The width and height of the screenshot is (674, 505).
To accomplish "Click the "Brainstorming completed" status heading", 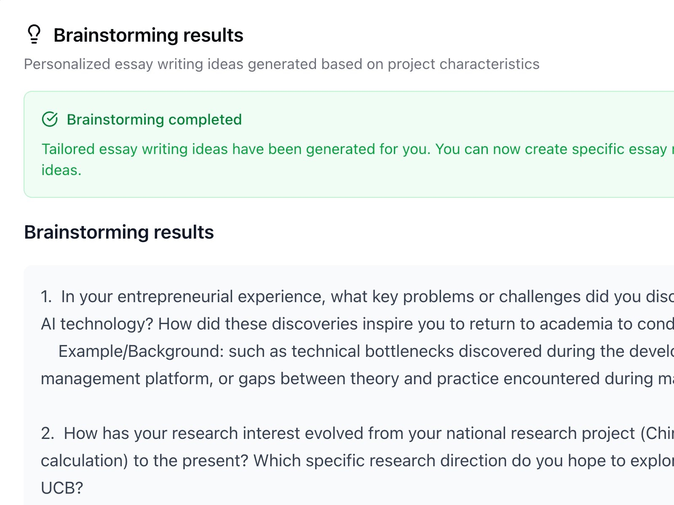I will point(154,120).
